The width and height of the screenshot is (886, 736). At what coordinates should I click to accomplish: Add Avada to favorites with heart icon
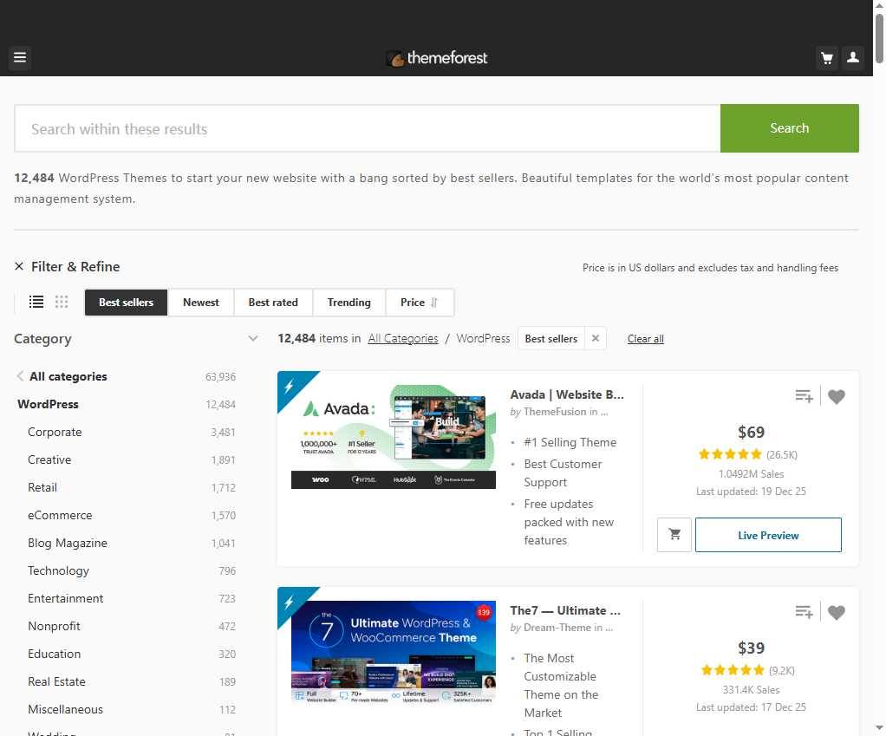pyautogui.click(x=836, y=397)
